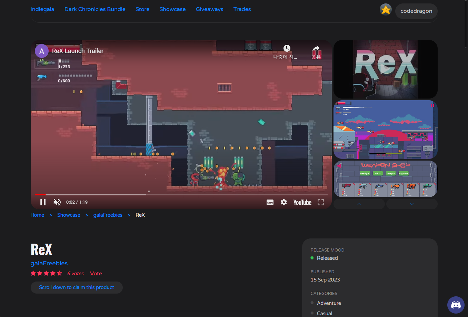Viewport: 468px width, 317px height.
Task: Open the Showcase menu item in navbar
Action: [172, 9]
